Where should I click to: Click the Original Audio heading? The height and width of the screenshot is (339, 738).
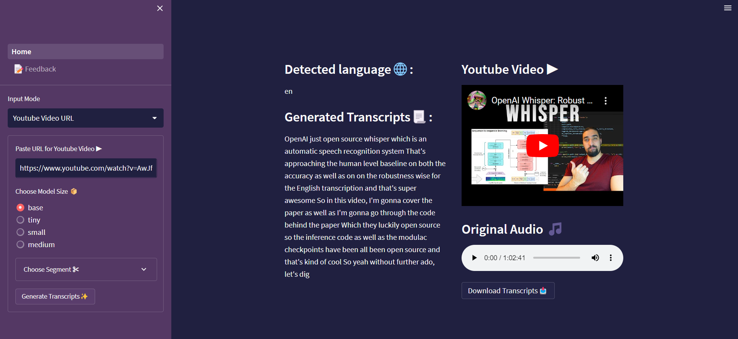coord(512,229)
